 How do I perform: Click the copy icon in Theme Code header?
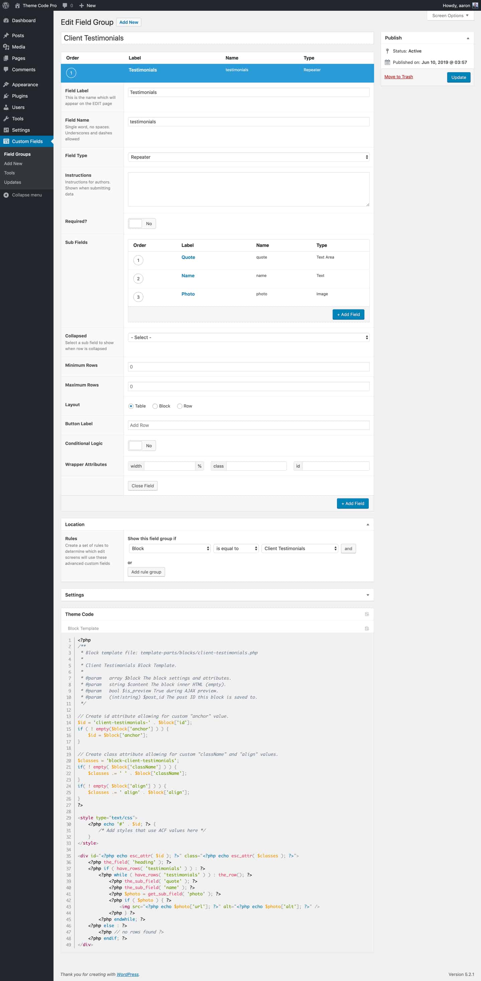pos(367,614)
